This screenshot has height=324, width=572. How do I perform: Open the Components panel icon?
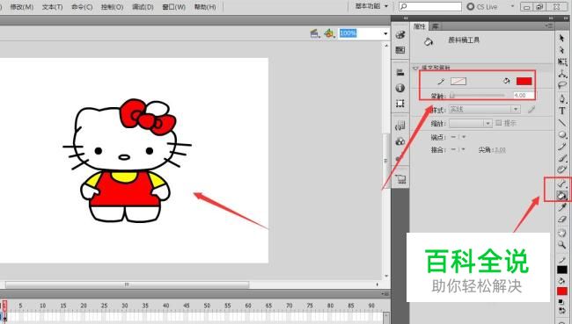click(400, 141)
